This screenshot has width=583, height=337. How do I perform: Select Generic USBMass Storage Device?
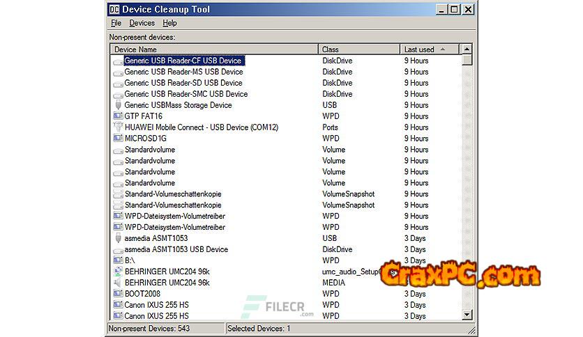178,105
